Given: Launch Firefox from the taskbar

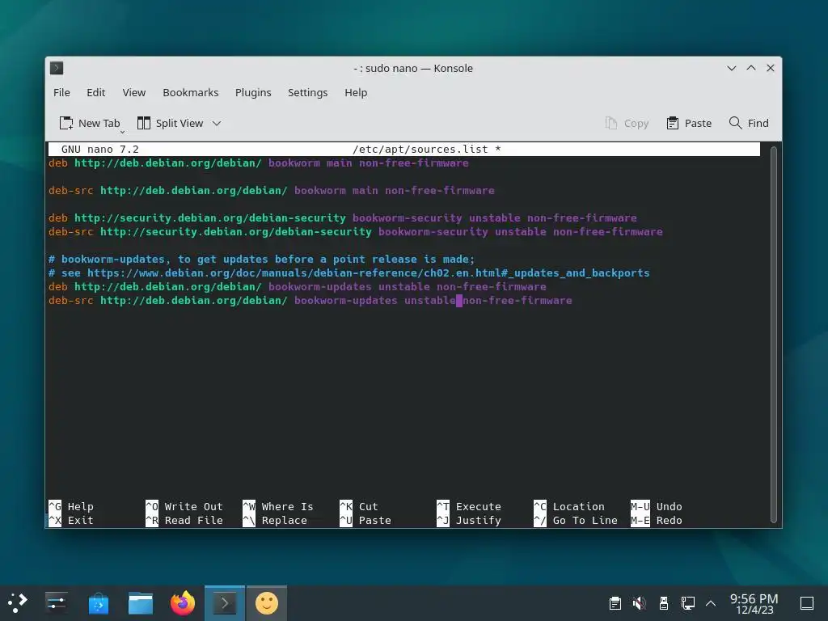Looking at the screenshot, I should [183, 603].
